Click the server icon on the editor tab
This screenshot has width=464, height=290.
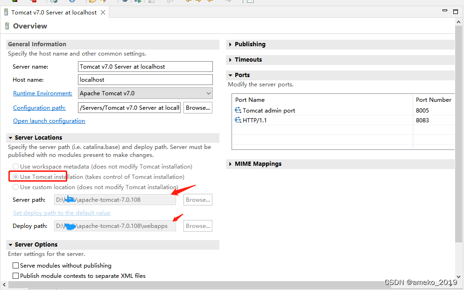coord(6,12)
